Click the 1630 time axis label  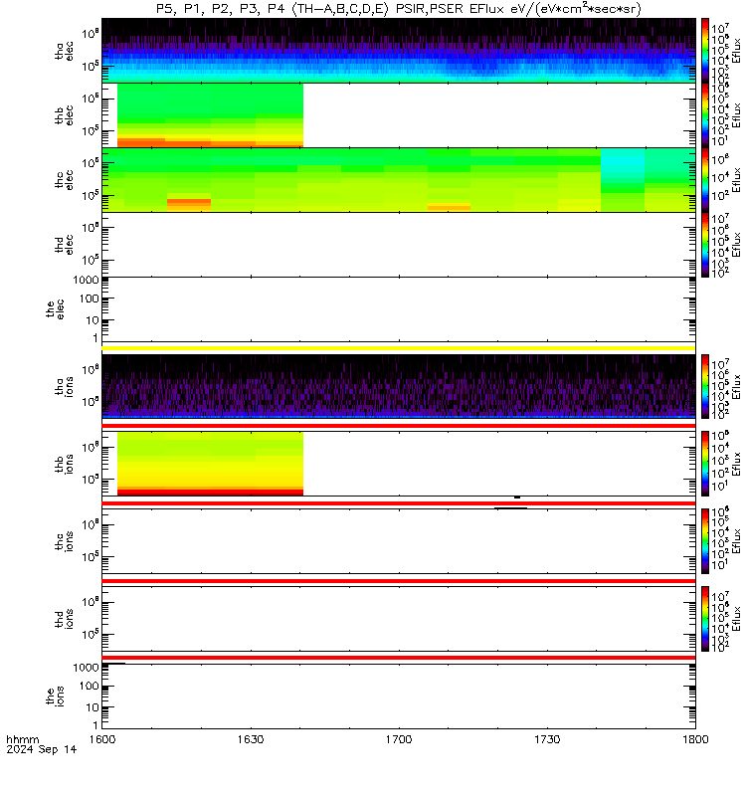251,739
